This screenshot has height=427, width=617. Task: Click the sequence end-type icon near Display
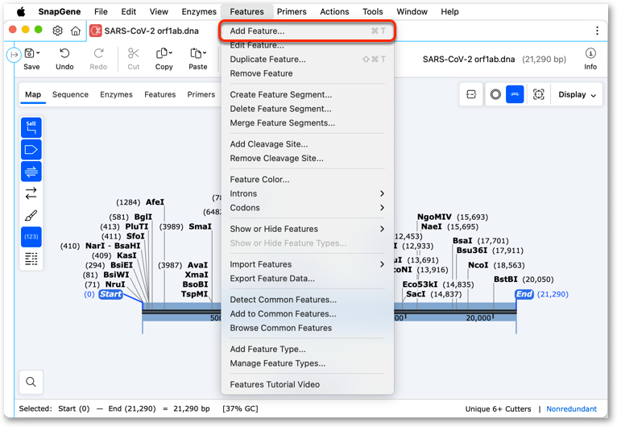[471, 94]
